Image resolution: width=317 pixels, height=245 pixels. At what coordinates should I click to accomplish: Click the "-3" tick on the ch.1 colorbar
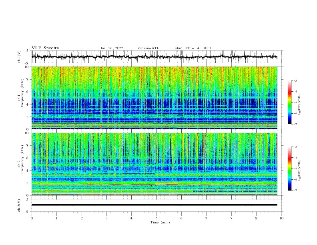[295, 81]
